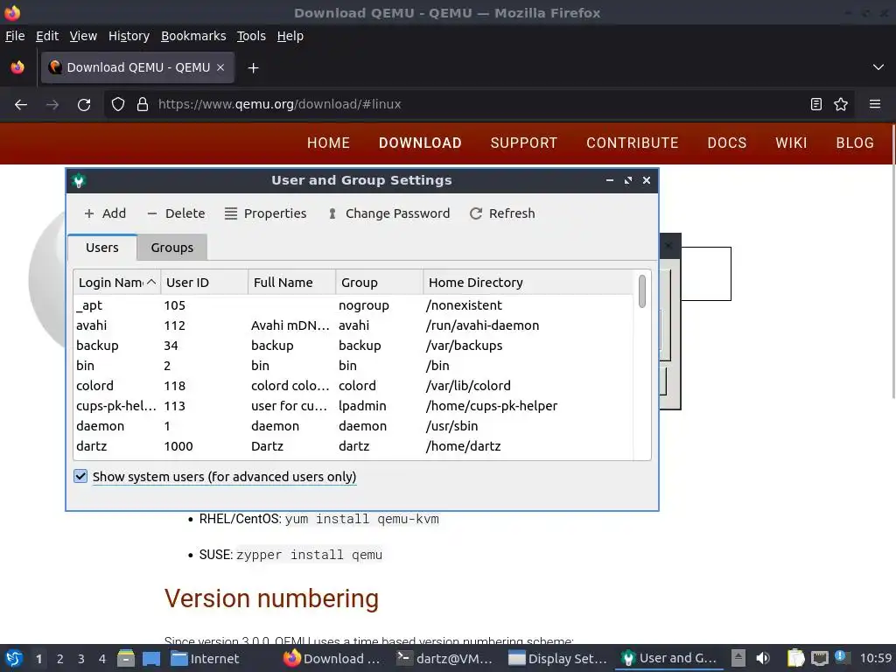Select the colord user row
896x672 pixels.
click(353, 386)
